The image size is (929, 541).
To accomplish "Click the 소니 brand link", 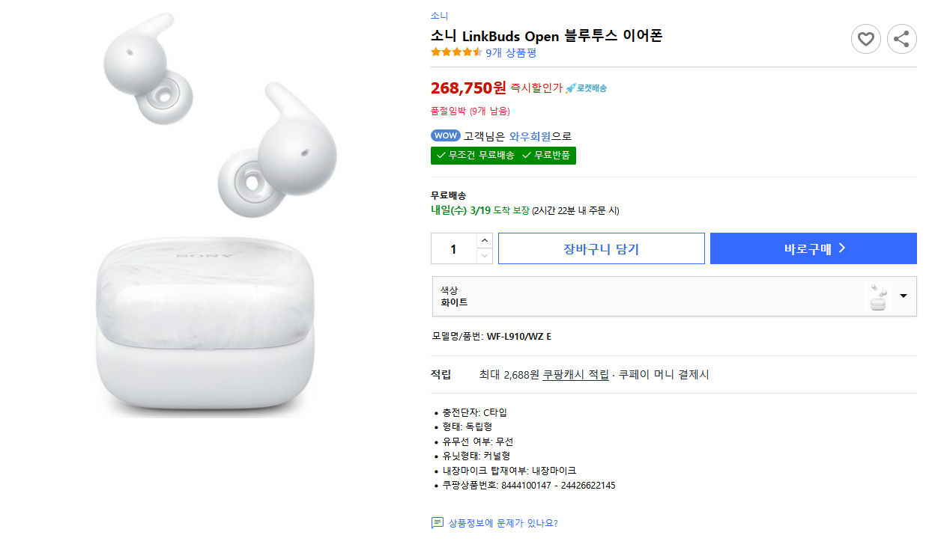I will click(x=439, y=16).
